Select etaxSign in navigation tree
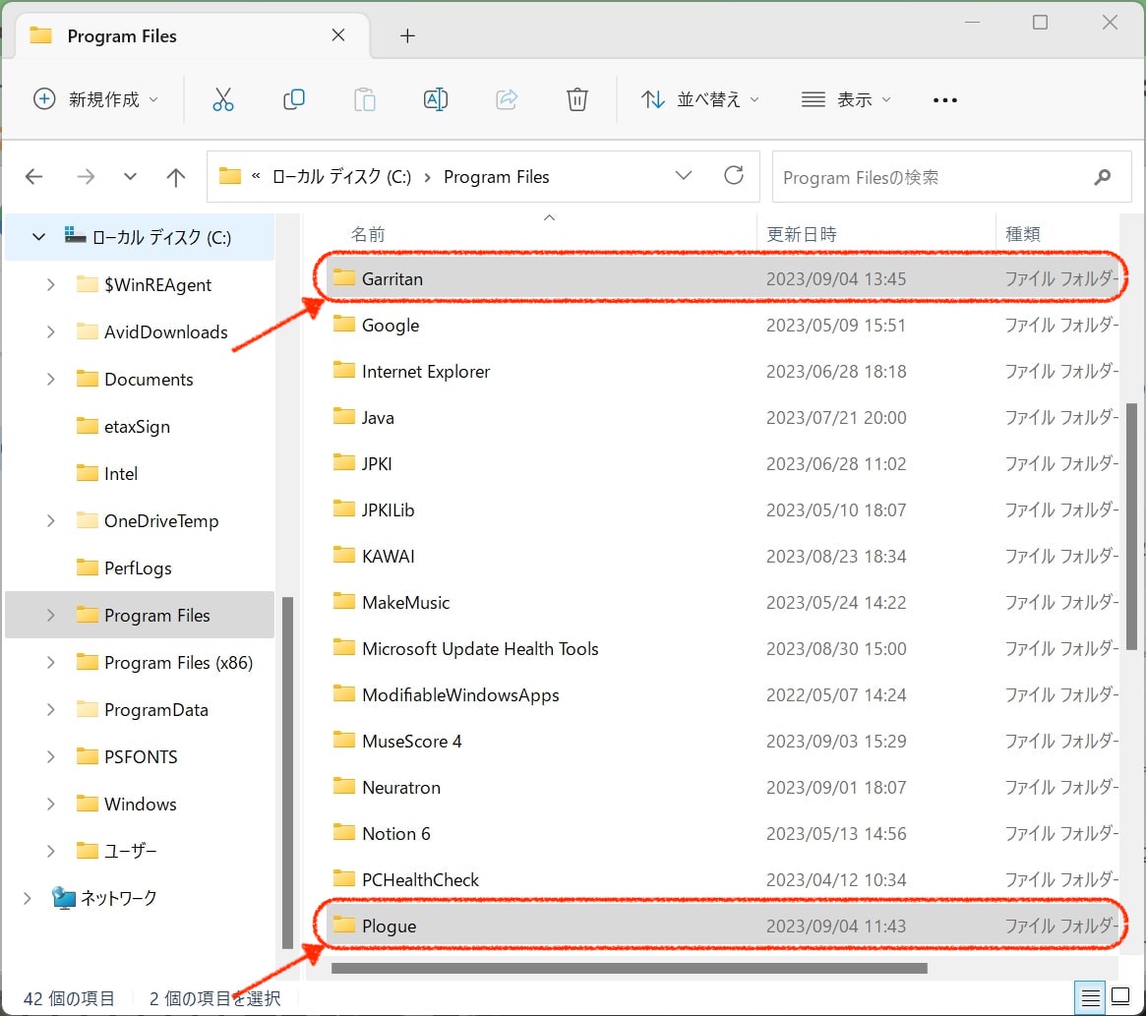This screenshot has width=1146, height=1016. (x=140, y=426)
